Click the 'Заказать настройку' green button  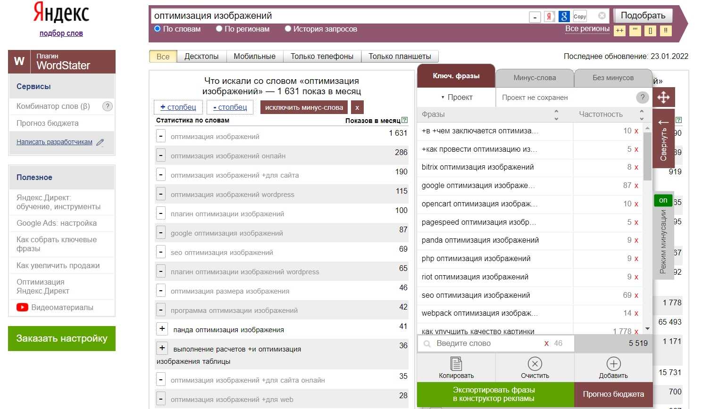[62, 338]
